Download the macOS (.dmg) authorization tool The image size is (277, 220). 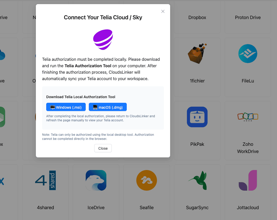coord(108,107)
